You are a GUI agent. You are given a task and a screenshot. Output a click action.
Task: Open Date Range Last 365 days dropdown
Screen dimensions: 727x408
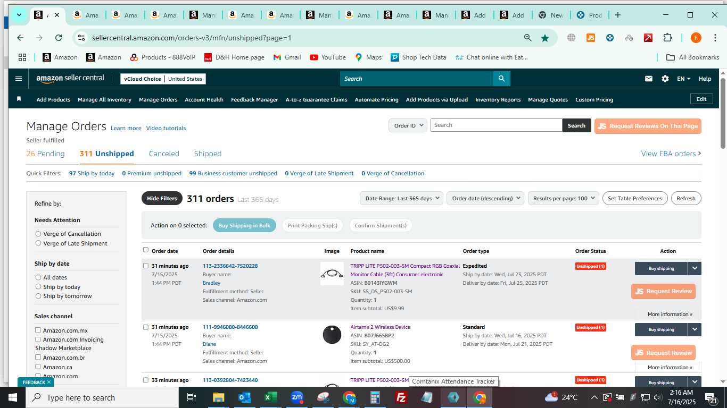pyautogui.click(x=402, y=198)
